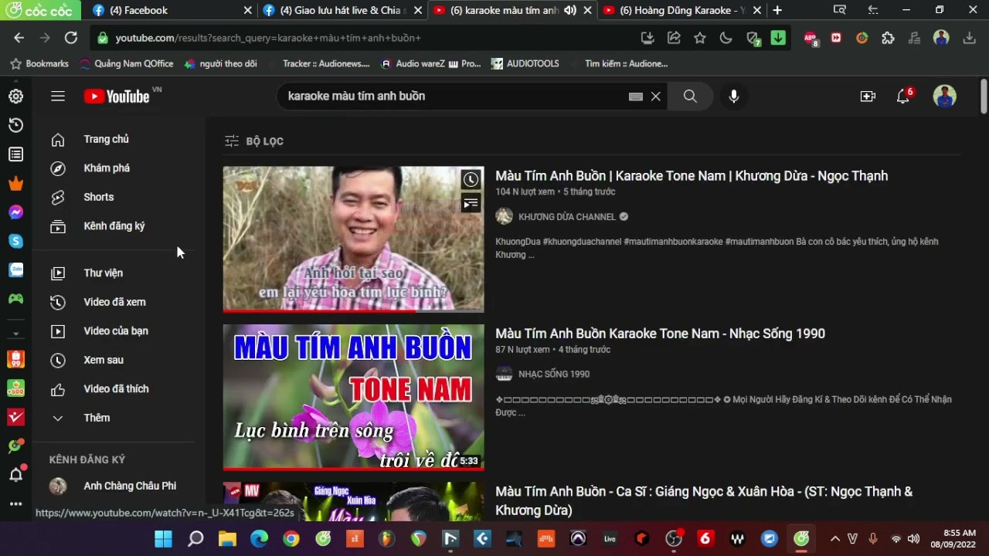Open NHẠC SỐNG 1990 channel link
This screenshot has width=989, height=556.
pyautogui.click(x=554, y=375)
